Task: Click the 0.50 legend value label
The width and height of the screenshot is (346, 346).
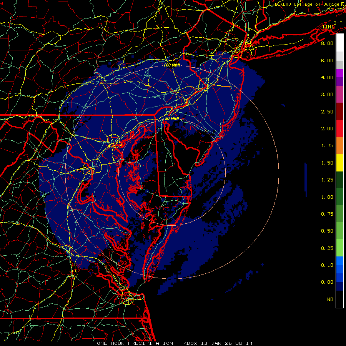Action: [x=327, y=231]
